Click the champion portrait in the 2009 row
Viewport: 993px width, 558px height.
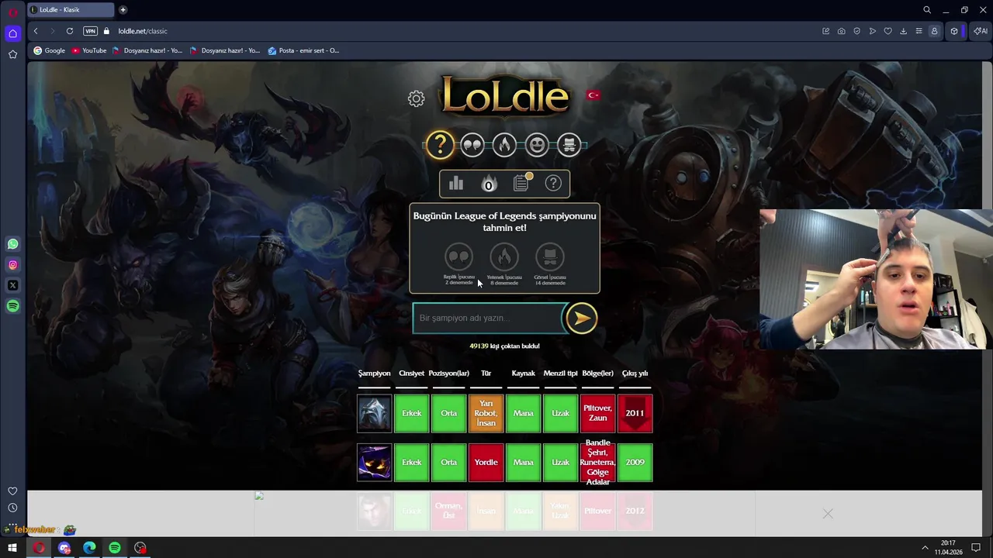click(x=374, y=462)
